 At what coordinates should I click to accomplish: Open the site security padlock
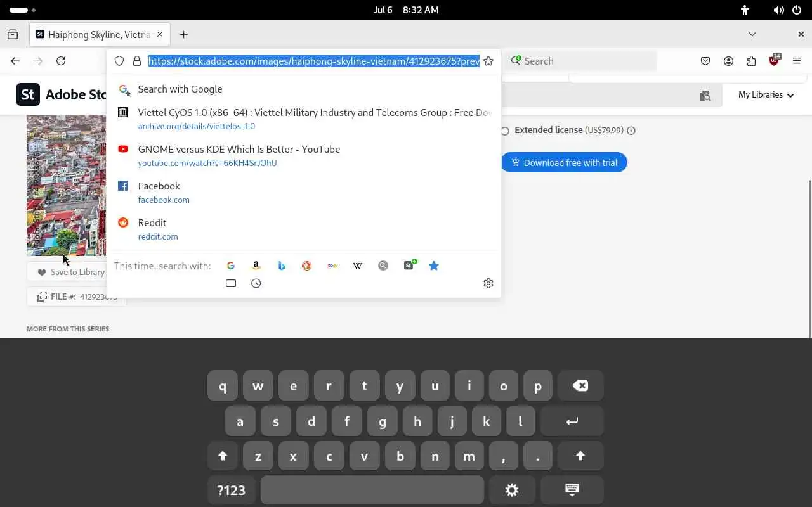click(x=137, y=61)
